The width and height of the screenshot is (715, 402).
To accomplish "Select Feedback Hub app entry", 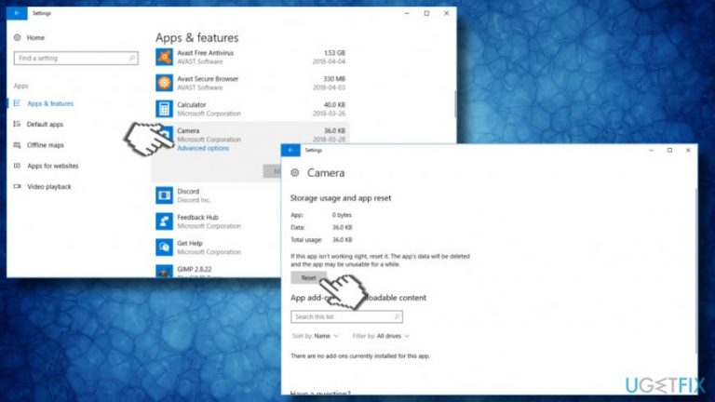I will click(x=217, y=221).
